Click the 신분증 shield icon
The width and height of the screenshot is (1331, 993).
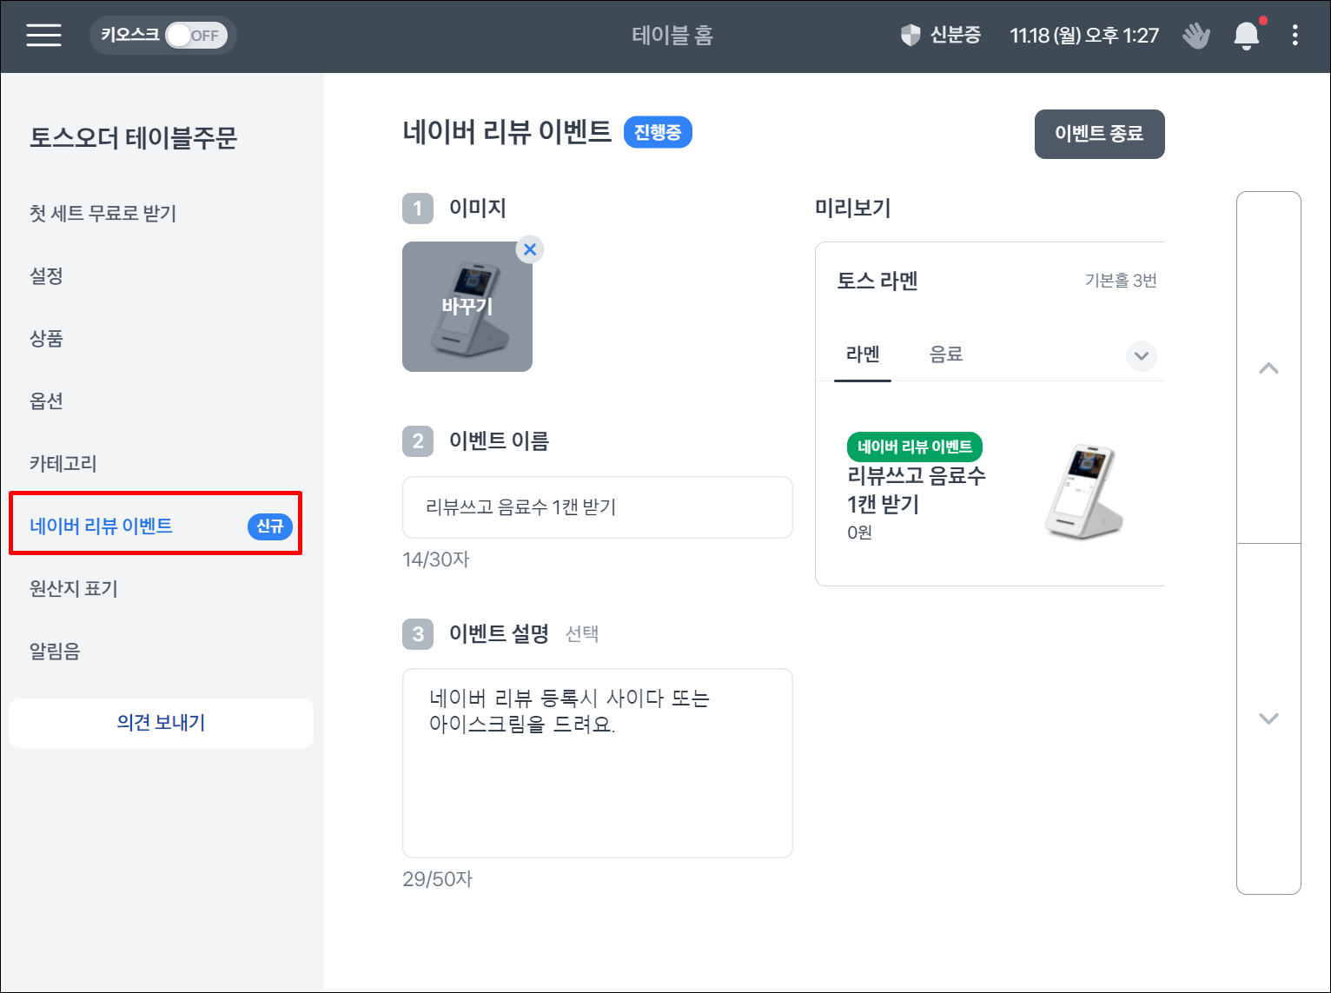910,36
